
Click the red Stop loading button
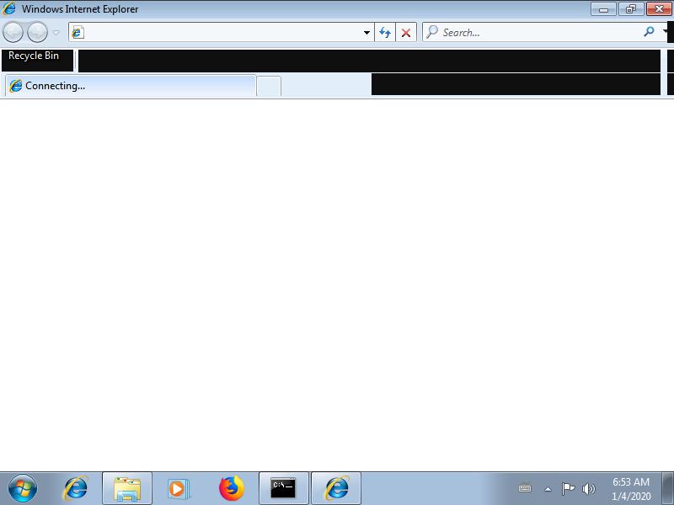(x=406, y=32)
